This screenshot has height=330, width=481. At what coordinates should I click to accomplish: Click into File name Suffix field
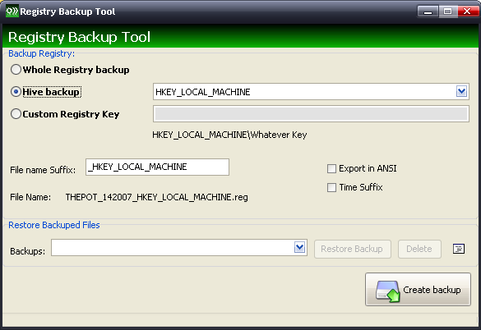(157, 167)
